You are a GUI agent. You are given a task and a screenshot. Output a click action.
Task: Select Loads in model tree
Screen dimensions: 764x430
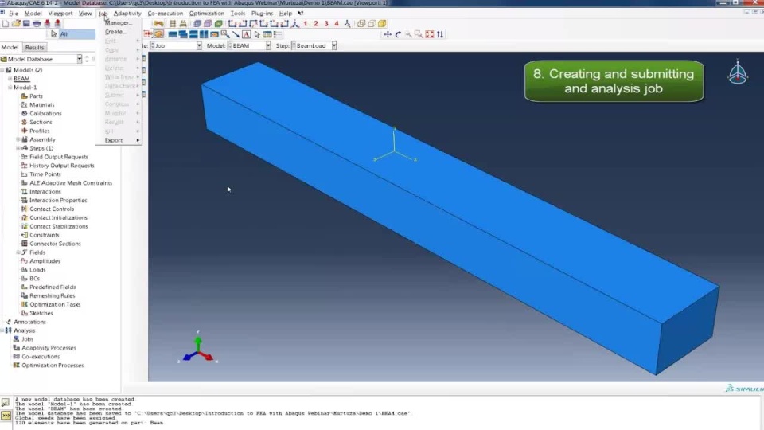coord(37,270)
